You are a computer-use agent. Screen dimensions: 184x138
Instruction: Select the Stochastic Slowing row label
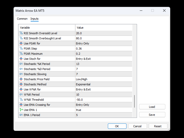pyautogui.click(x=35, y=74)
